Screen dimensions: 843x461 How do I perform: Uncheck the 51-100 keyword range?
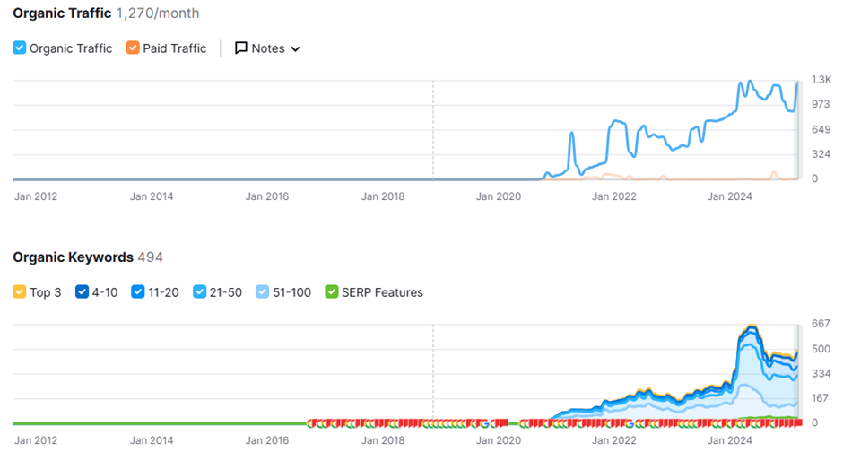point(262,292)
